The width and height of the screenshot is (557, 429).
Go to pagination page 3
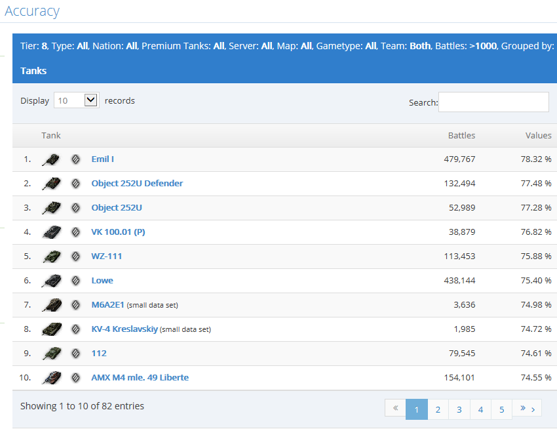[459, 409]
